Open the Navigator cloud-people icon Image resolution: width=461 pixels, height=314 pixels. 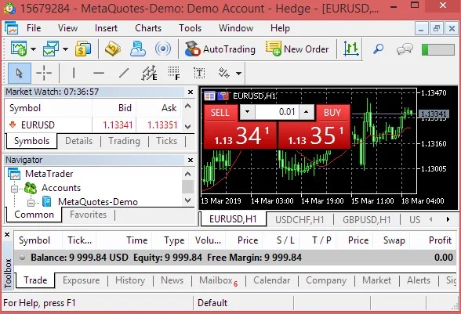pos(138,49)
